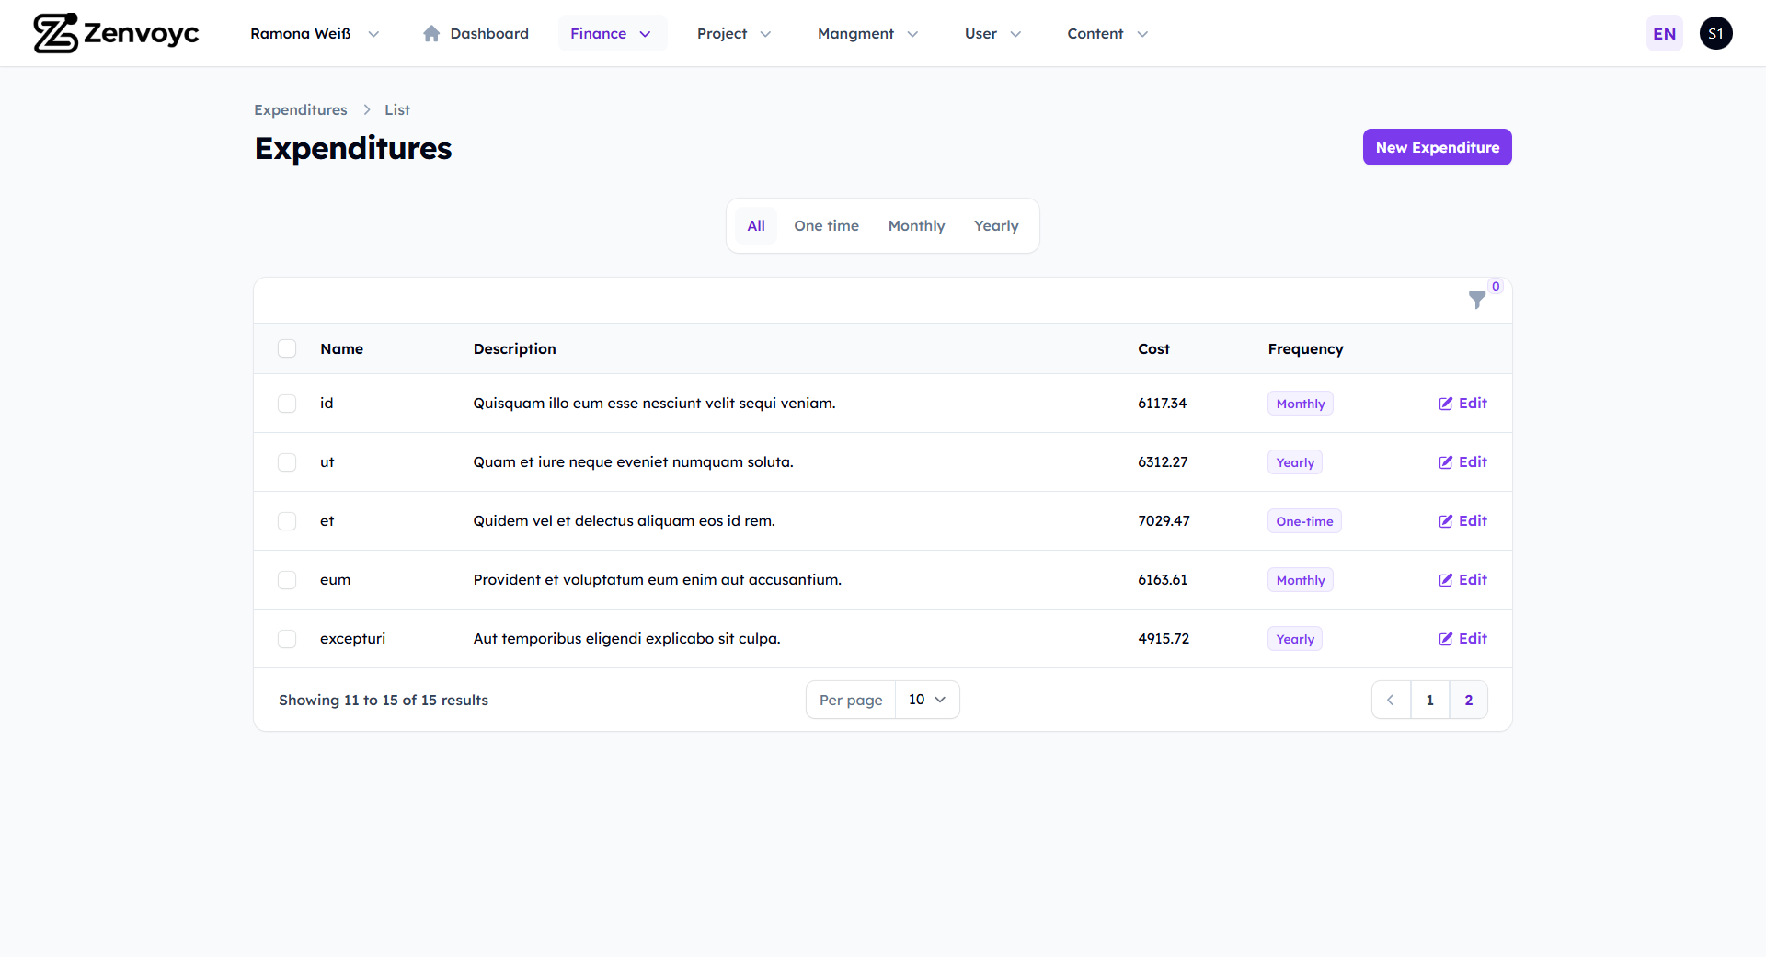The image size is (1766, 957).
Task: Click the edit pencil icon for row 'id'
Action: pos(1445,403)
